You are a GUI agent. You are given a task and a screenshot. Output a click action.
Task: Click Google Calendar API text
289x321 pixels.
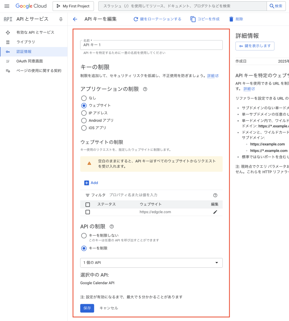coord(97,283)
